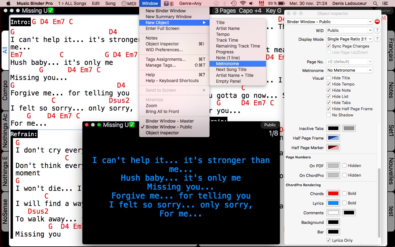Uncheck Hide List
Screen dimensions: 395x247
click(x=329, y=96)
